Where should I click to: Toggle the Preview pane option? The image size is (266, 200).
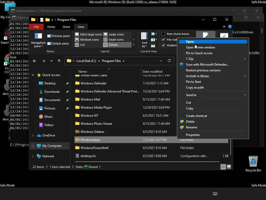tap(58, 36)
